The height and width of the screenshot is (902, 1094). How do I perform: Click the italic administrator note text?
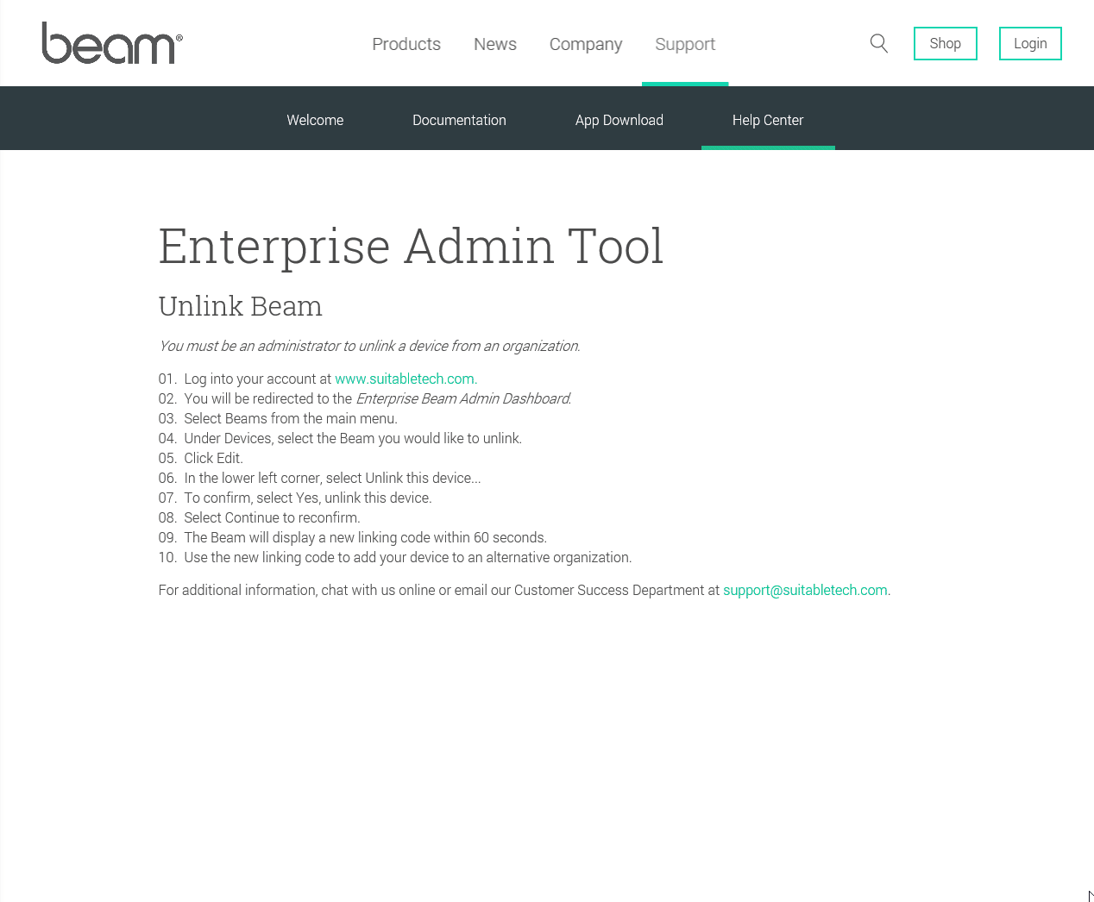369,346
